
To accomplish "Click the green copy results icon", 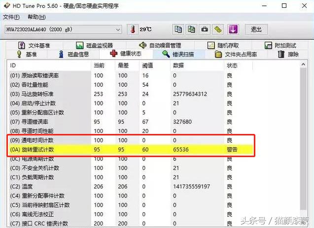I will pyautogui.click(x=191, y=30).
